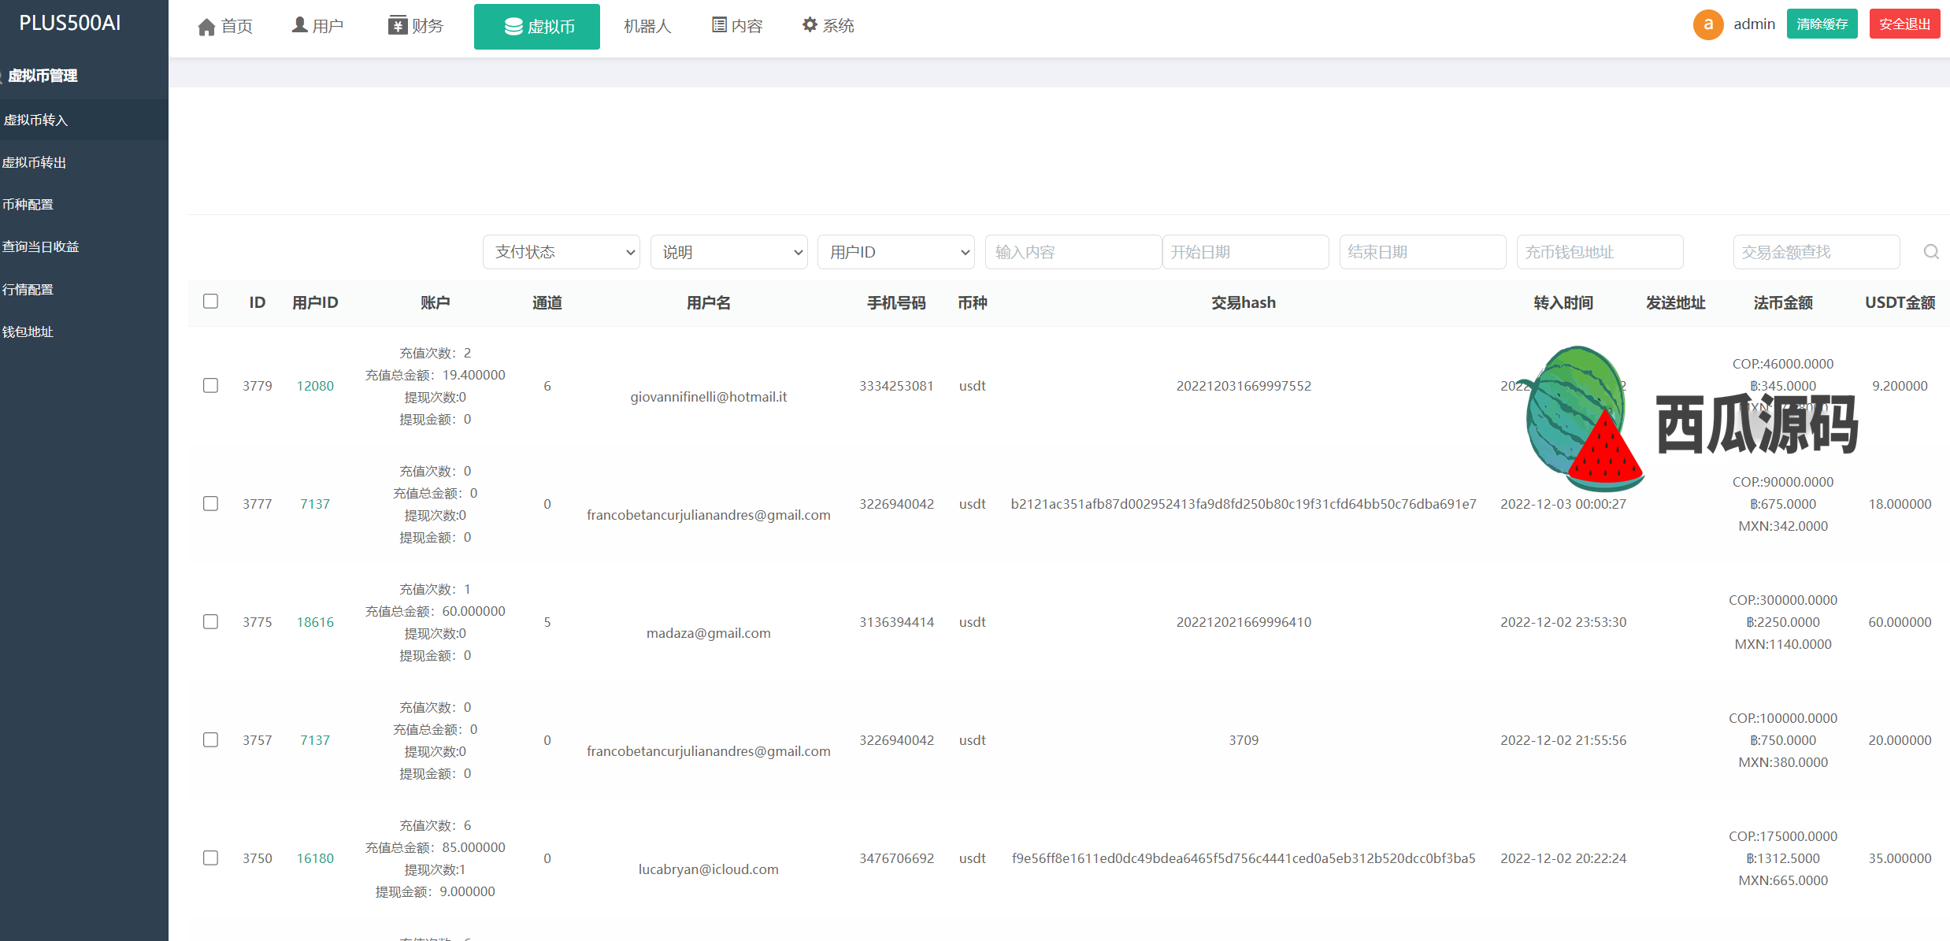Viewport: 1950px width, 941px height.
Task: Open the 机器人 menu tab
Action: click(647, 27)
